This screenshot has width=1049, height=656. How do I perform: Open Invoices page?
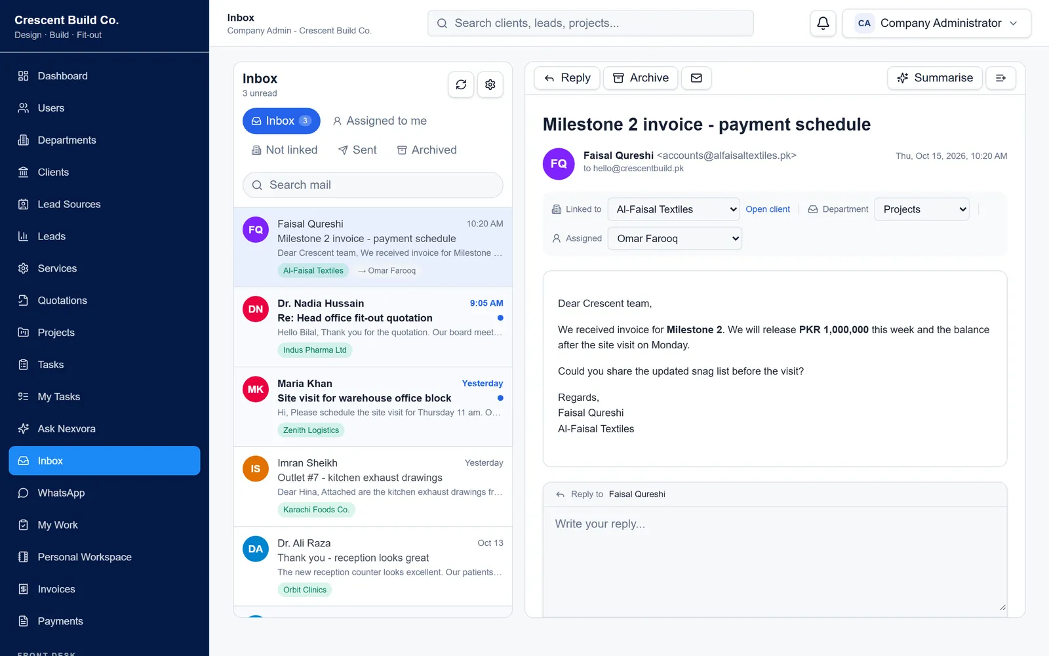click(x=105, y=589)
